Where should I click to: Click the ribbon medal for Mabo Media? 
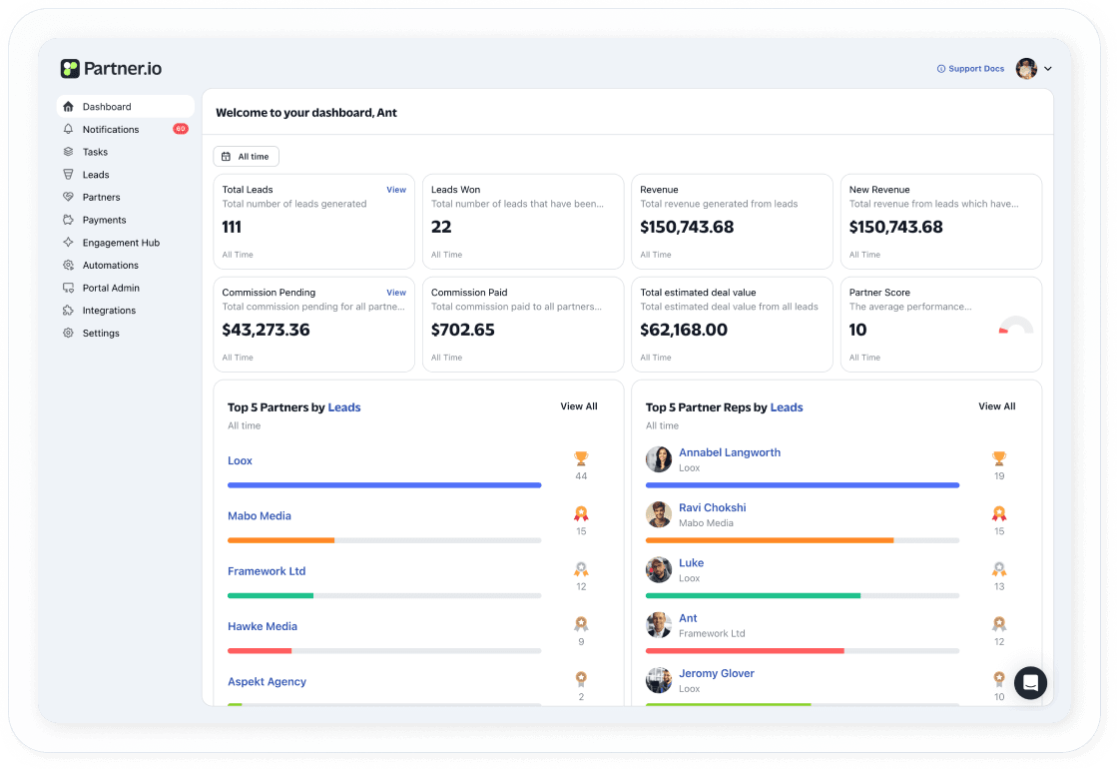[581, 514]
